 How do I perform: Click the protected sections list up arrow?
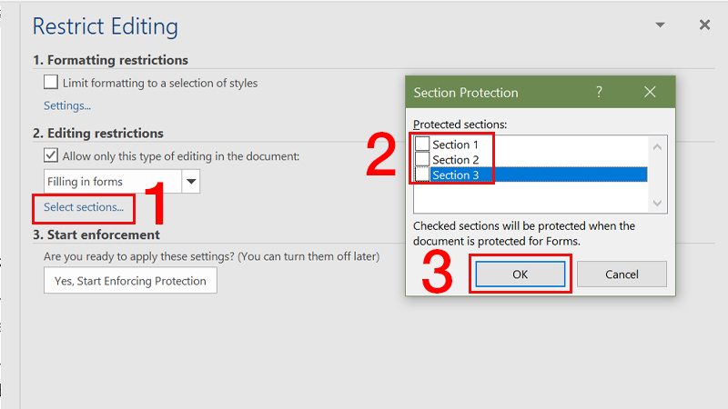(x=657, y=147)
